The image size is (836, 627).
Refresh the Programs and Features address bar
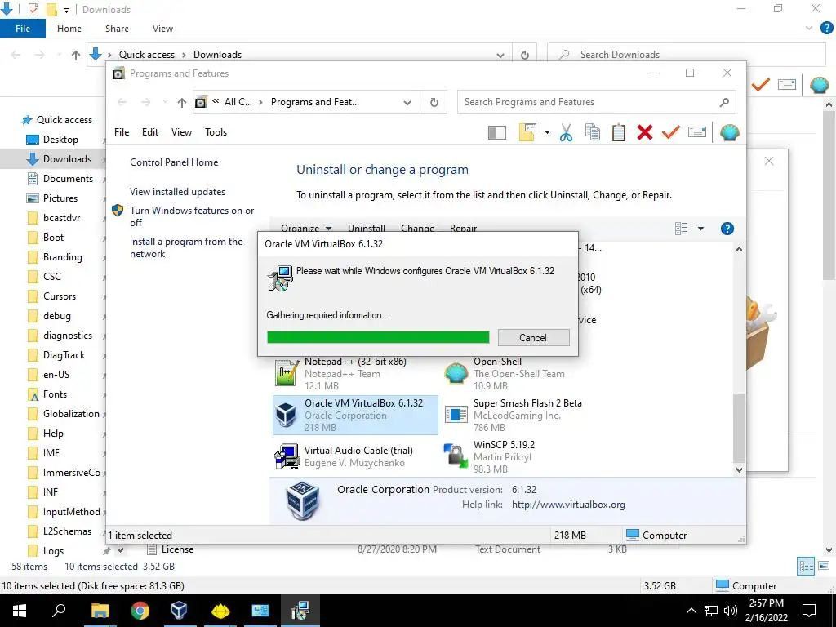point(434,102)
